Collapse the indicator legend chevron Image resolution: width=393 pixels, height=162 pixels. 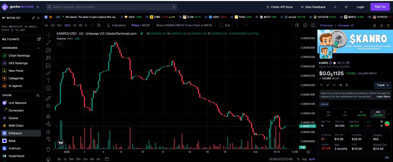pyautogui.click(x=59, y=44)
